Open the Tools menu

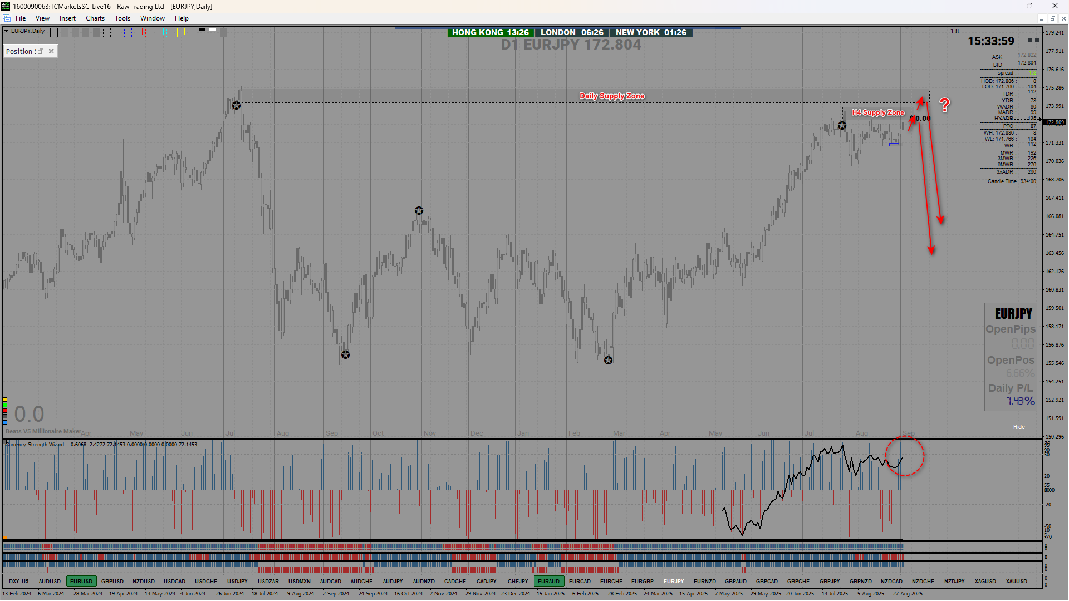pyautogui.click(x=122, y=18)
